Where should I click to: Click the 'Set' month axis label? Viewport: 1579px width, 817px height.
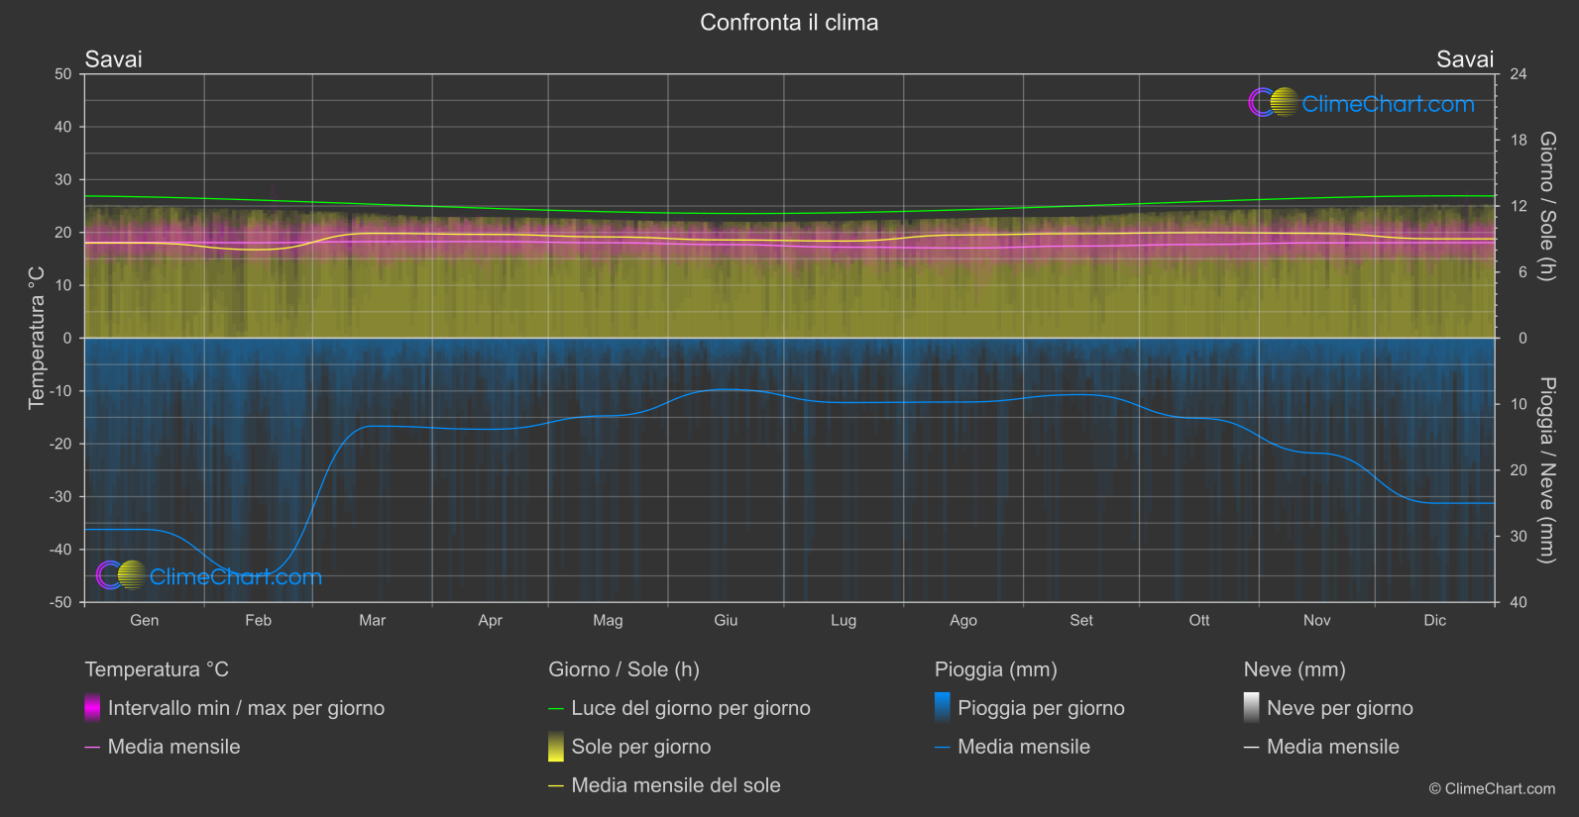click(x=1081, y=620)
